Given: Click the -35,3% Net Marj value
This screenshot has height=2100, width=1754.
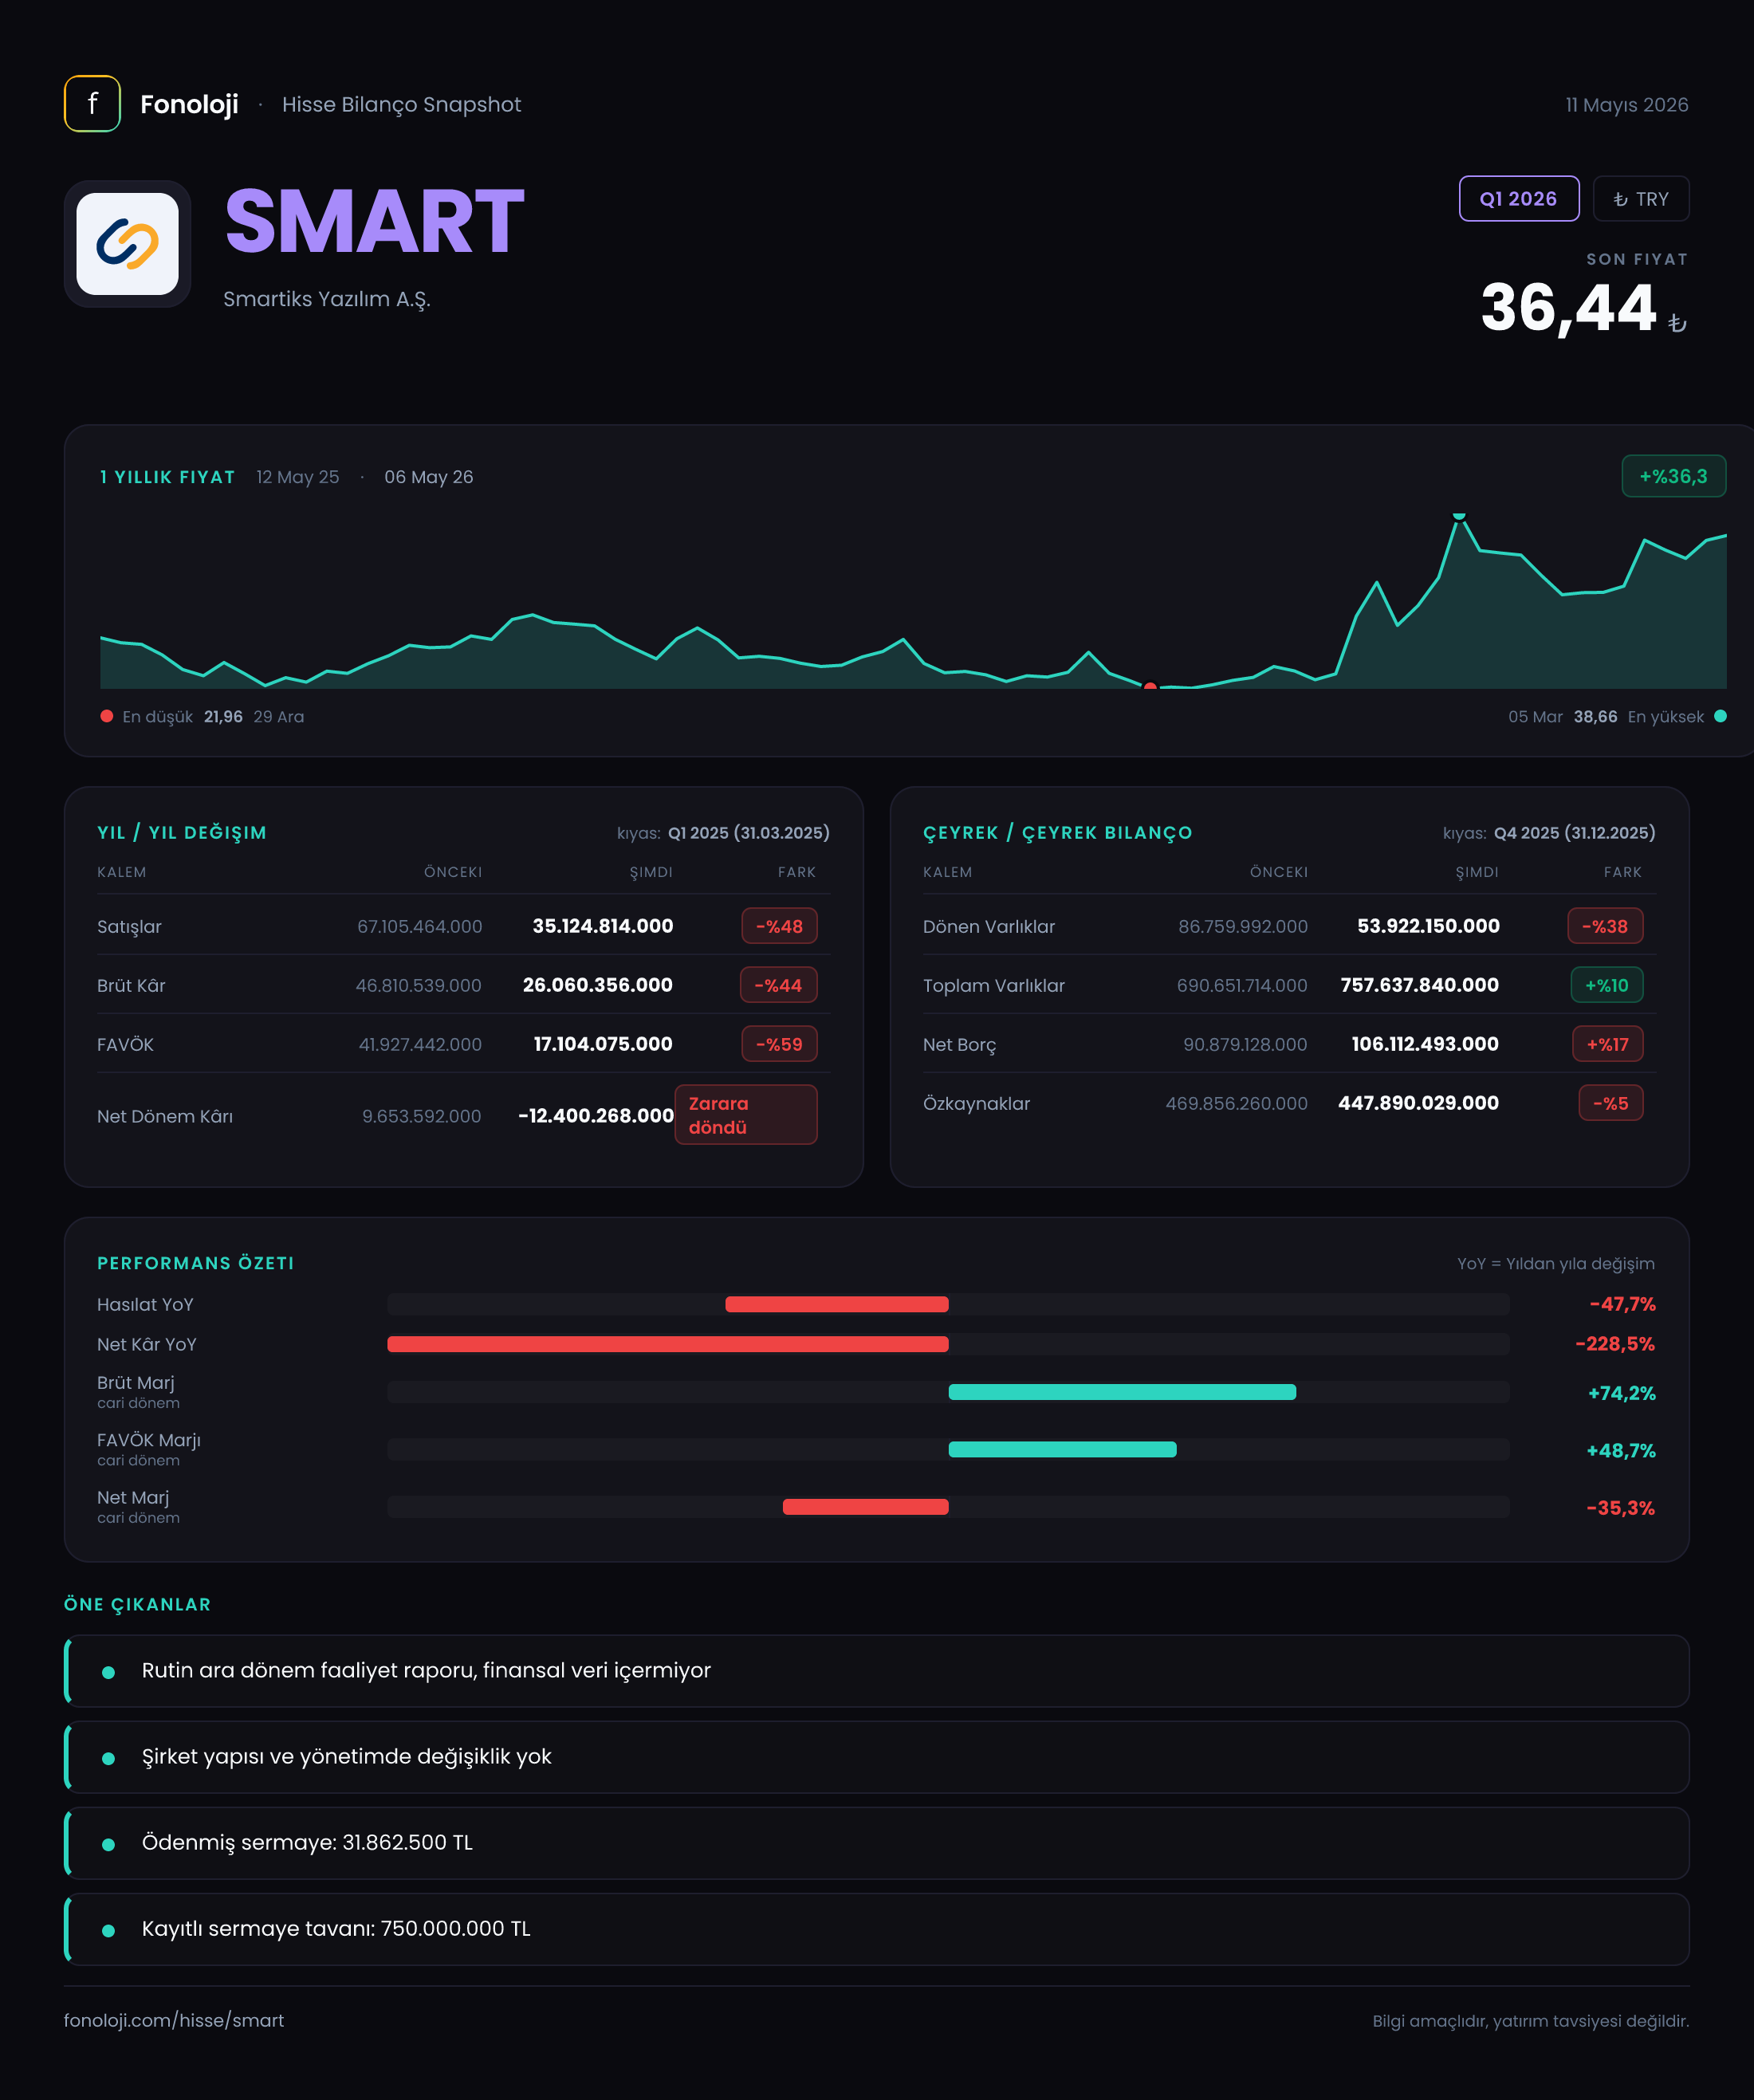Looking at the screenshot, I should click(x=1620, y=1508).
